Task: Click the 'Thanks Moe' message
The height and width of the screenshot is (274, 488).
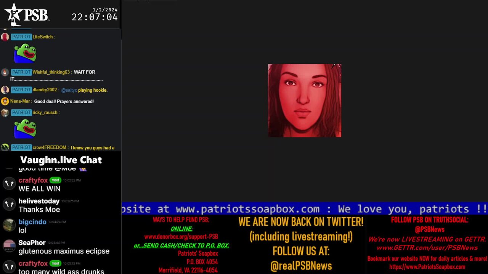Action: tap(39, 210)
